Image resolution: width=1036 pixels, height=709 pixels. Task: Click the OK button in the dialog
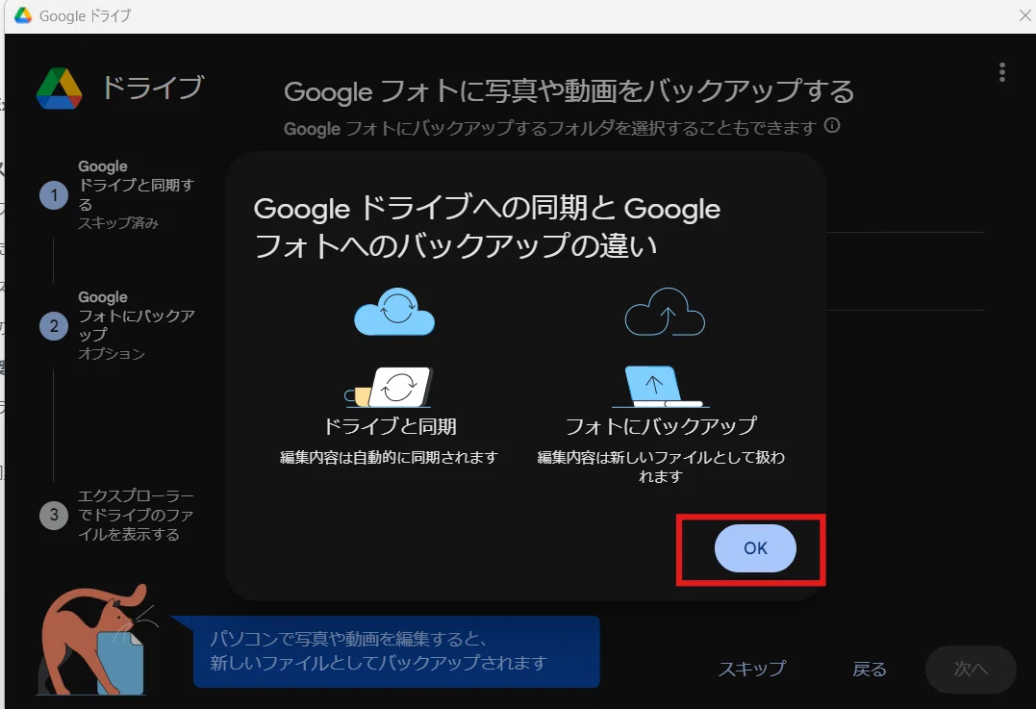click(x=755, y=547)
